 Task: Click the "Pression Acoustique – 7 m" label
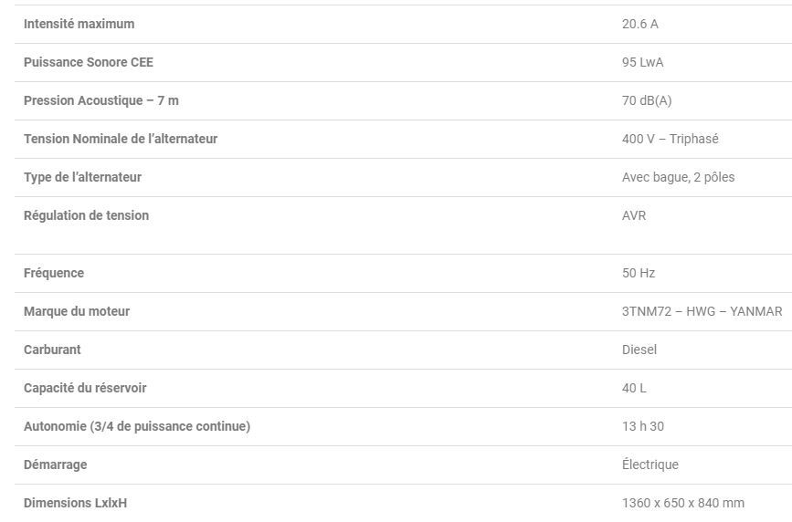[101, 100]
